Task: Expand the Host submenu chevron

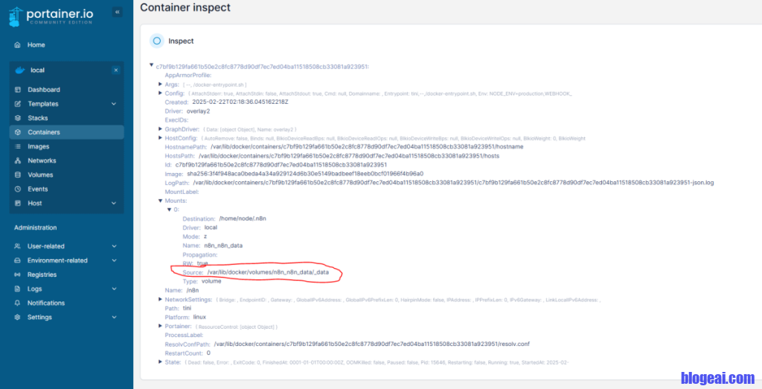Action: (x=114, y=203)
